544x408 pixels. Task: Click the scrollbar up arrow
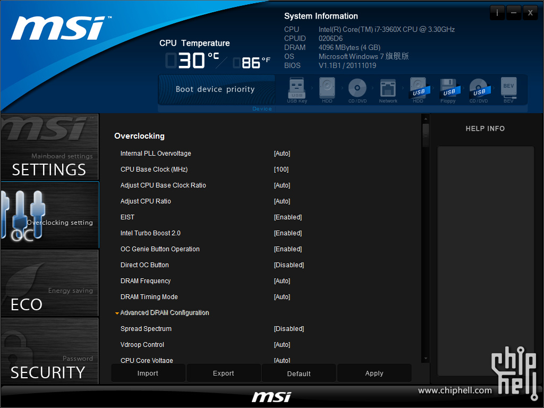pos(426,118)
